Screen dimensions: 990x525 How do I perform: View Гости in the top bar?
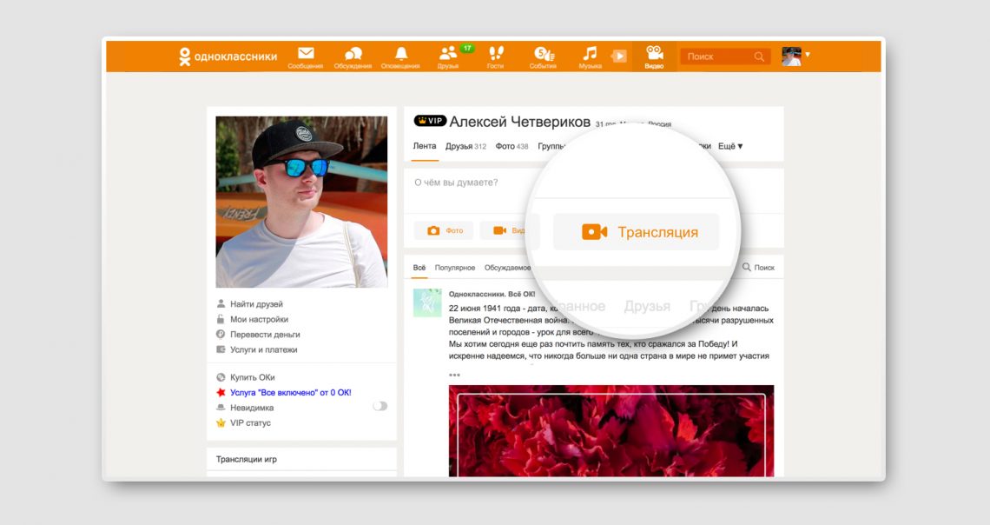pos(494,56)
